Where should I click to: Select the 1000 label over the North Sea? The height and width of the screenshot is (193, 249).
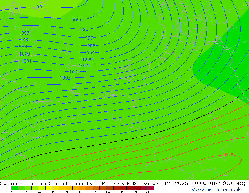[87, 59]
